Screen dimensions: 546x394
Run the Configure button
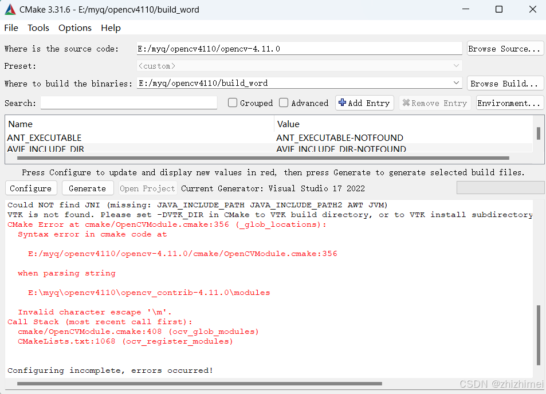31,188
